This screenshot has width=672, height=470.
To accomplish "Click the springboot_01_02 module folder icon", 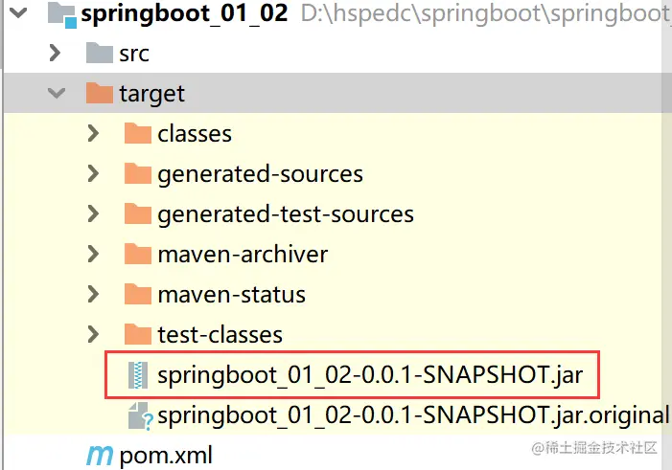I will pos(62,14).
